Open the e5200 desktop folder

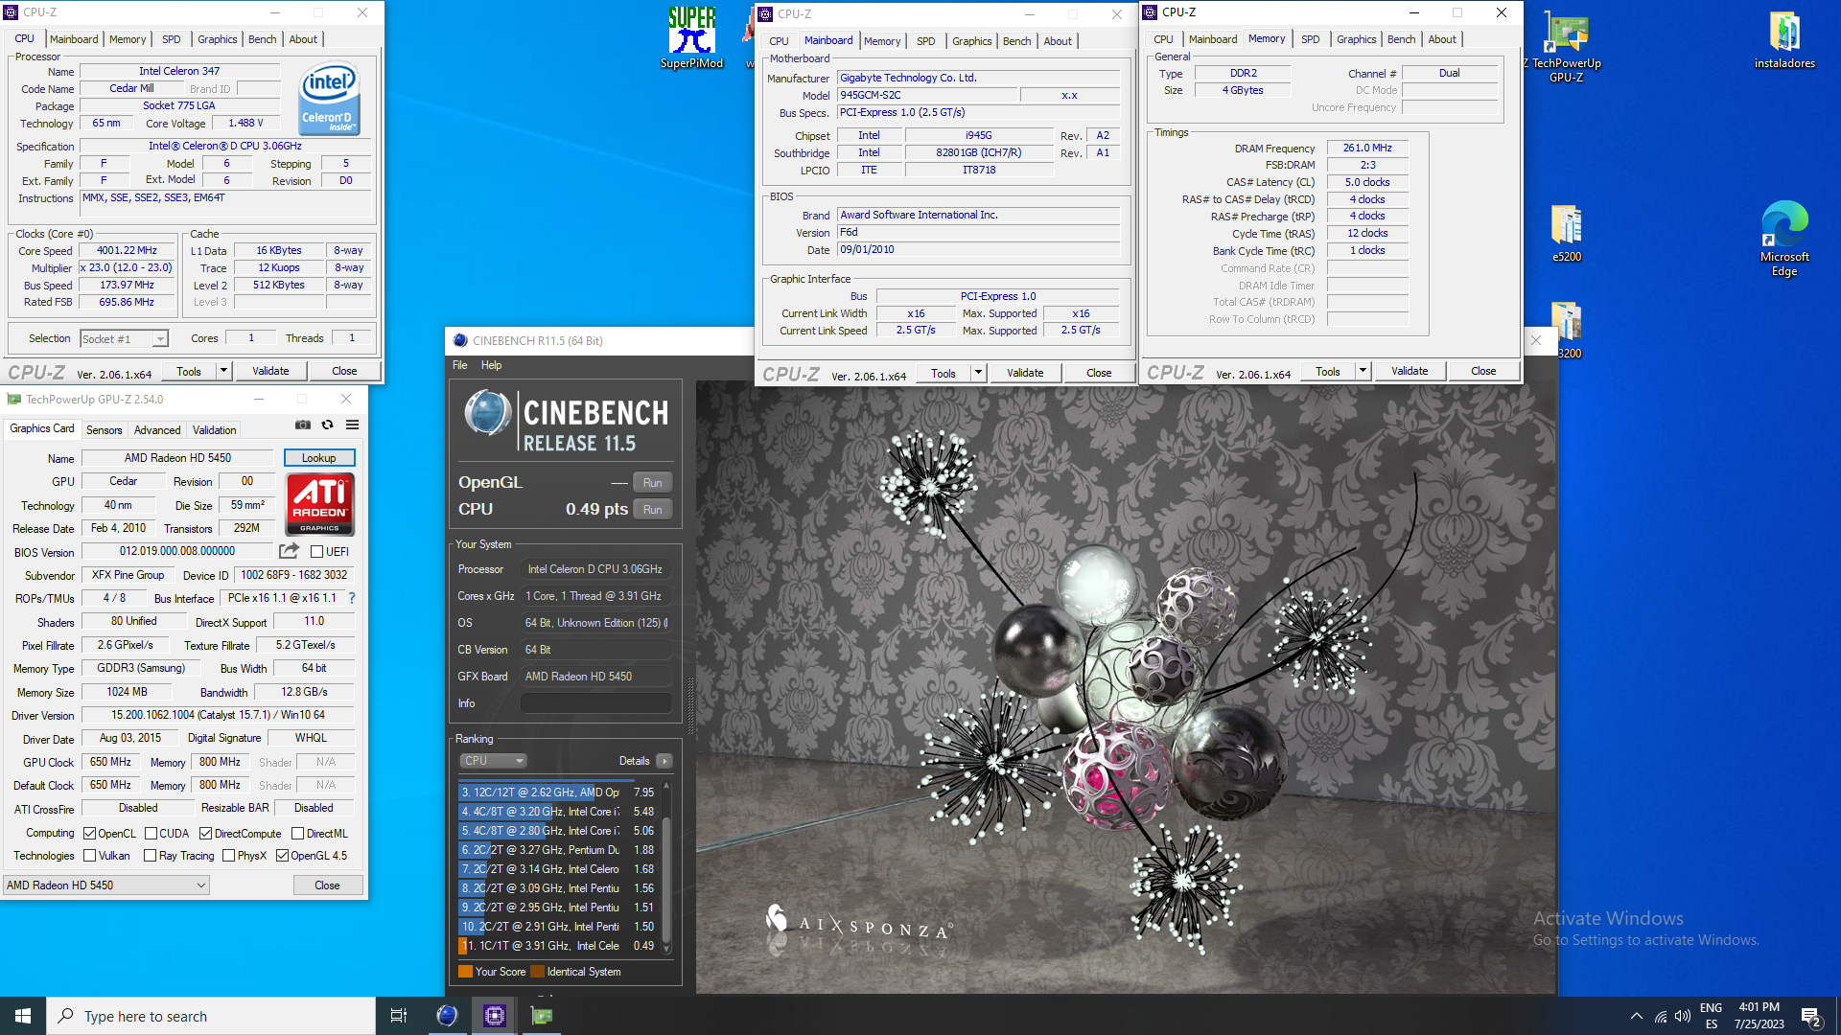(1567, 234)
